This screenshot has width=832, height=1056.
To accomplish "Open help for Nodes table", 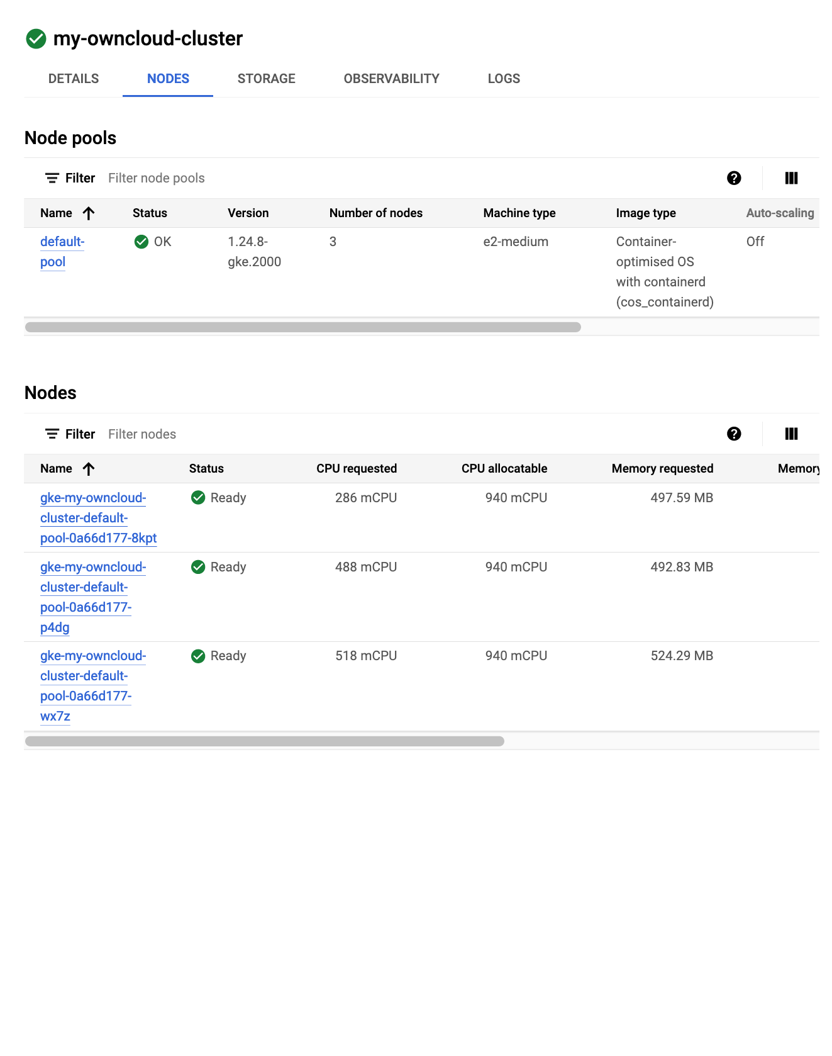I will click(x=733, y=434).
